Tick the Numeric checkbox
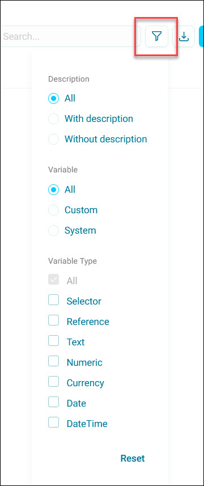Screen dimensions: 204x486 [x=54, y=361]
